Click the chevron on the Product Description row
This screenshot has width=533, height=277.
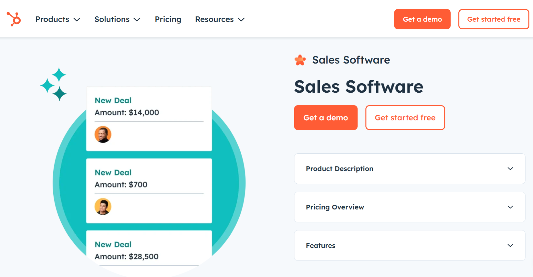[510, 169]
